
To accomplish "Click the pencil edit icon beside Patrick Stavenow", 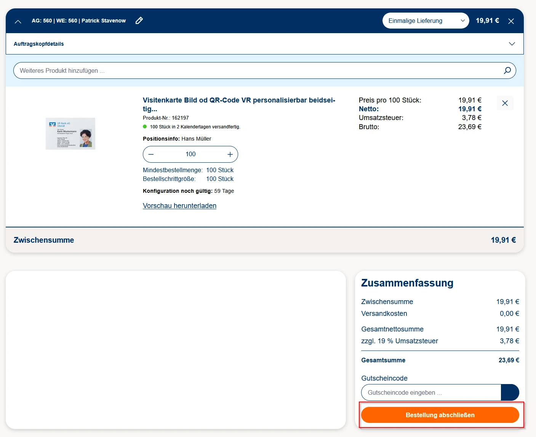I will tap(139, 21).
